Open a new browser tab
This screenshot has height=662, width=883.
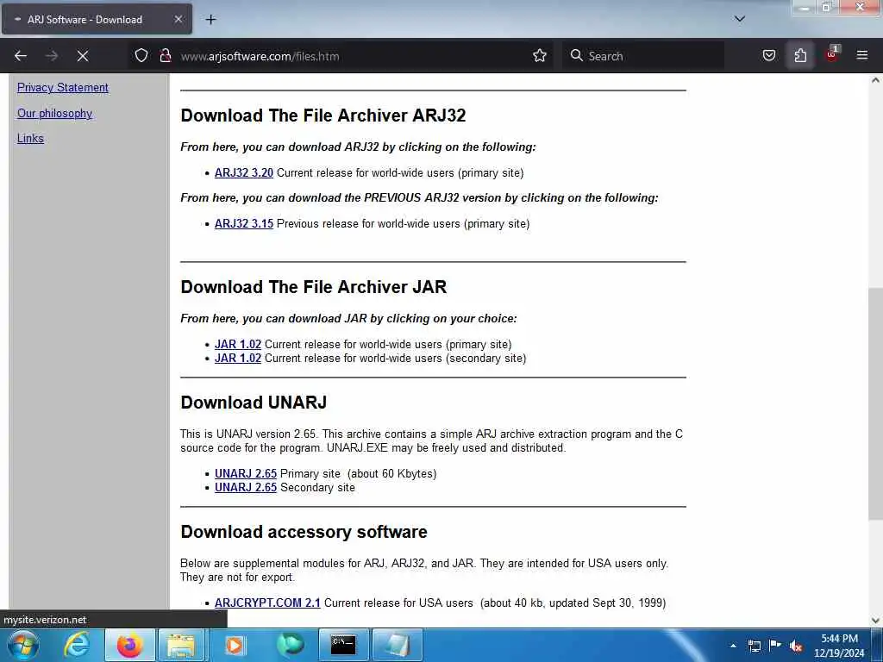pos(210,20)
